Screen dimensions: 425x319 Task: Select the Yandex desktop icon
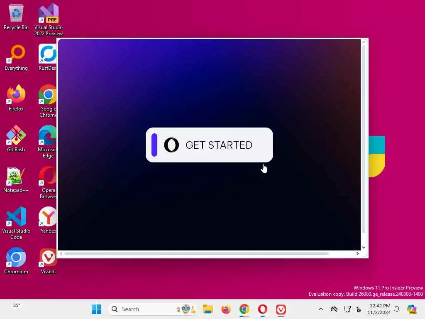pos(48,220)
